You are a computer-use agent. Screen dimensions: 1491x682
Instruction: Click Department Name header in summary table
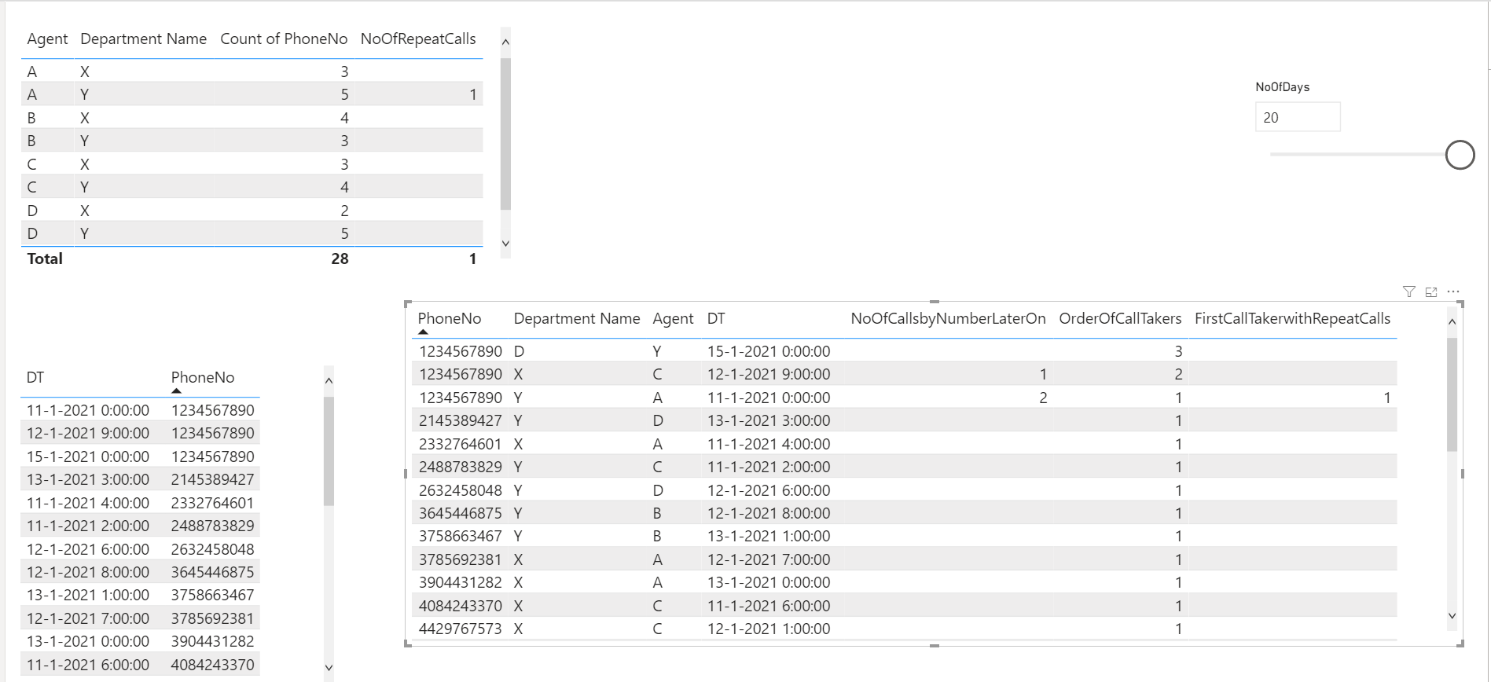point(143,38)
